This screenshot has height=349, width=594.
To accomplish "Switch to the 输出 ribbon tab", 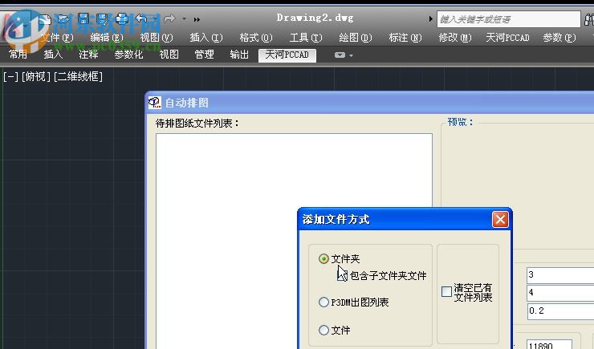I will click(x=239, y=55).
